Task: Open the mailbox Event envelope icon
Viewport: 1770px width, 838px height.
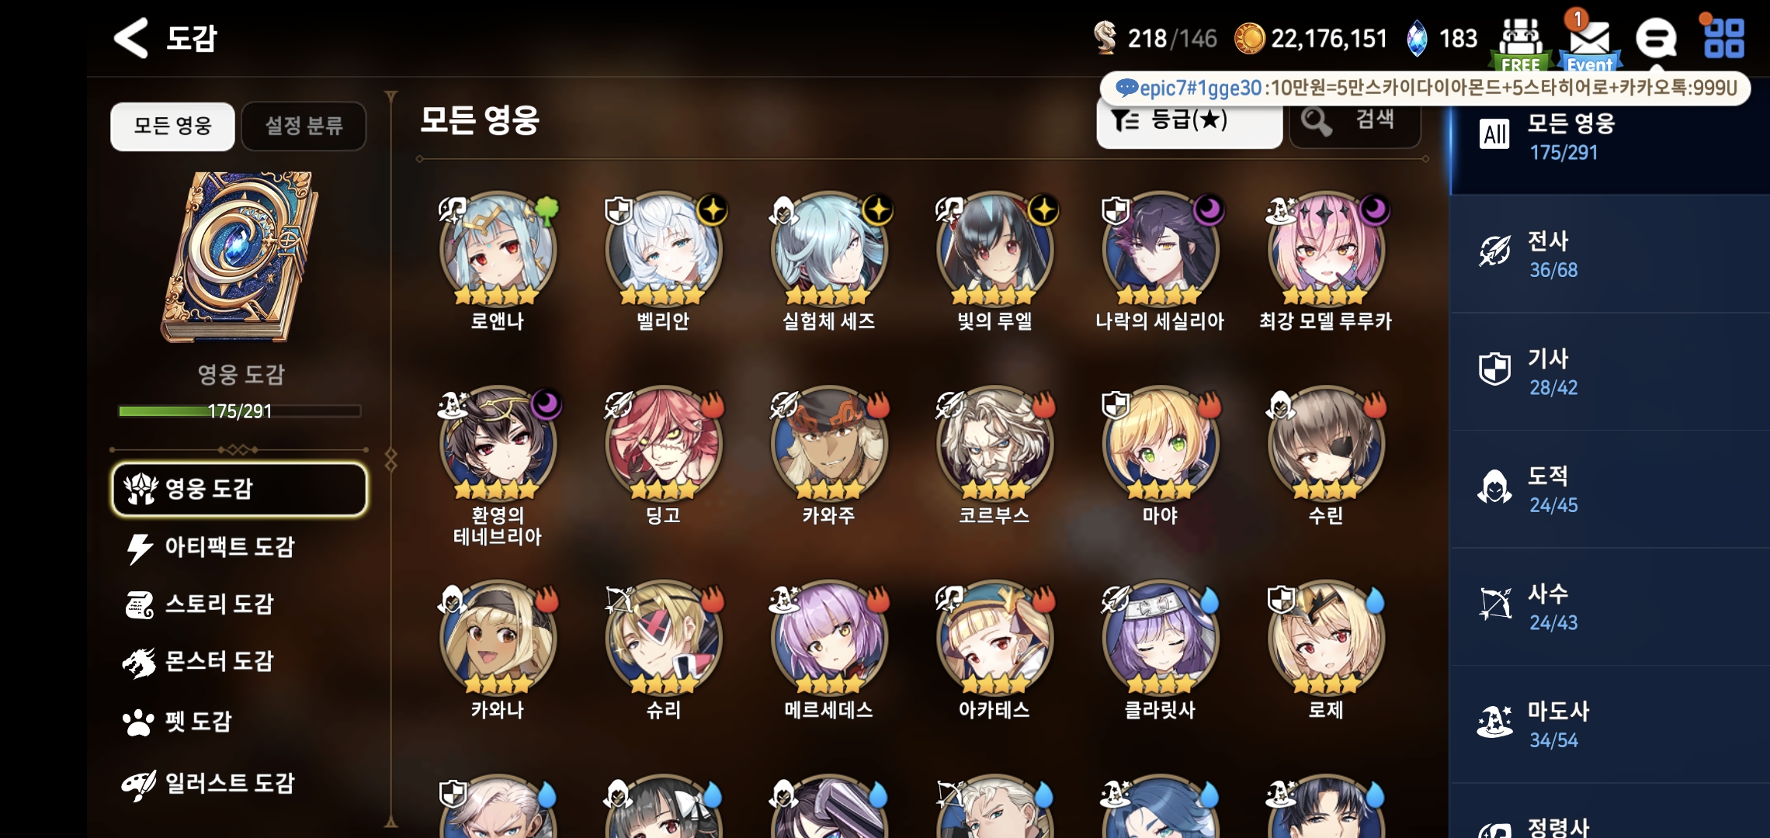Action: [x=1589, y=43]
